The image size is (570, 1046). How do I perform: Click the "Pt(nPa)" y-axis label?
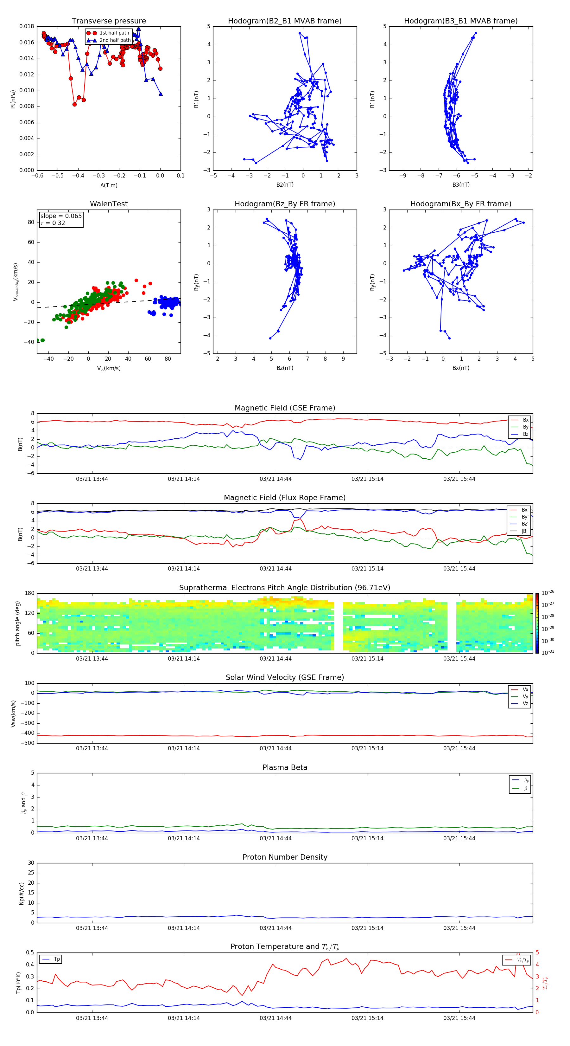[x=13, y=99]
